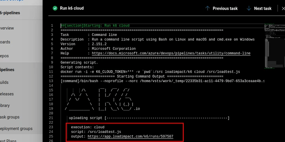Select Pipelines in the sidebar
The image size is (285, 142).
[x=7, y=70]
